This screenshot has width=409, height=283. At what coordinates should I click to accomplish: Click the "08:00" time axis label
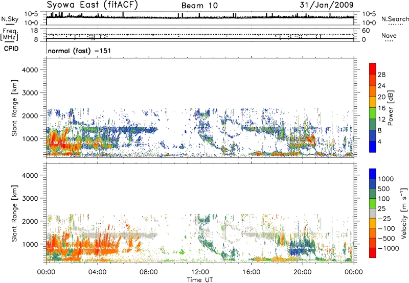[149, 272]
